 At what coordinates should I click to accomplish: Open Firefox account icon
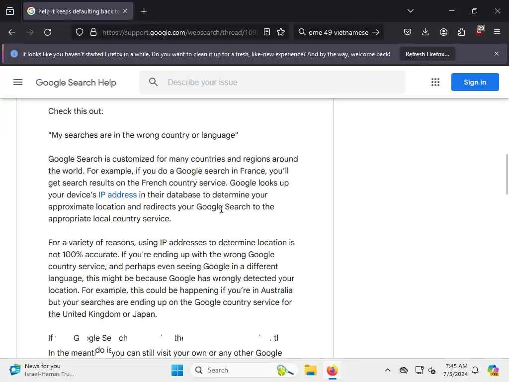(443, 32)
